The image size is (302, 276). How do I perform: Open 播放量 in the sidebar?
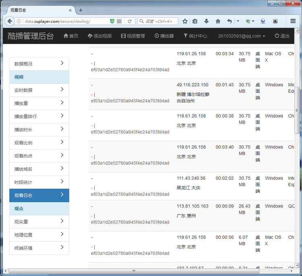tap(39, 103)
